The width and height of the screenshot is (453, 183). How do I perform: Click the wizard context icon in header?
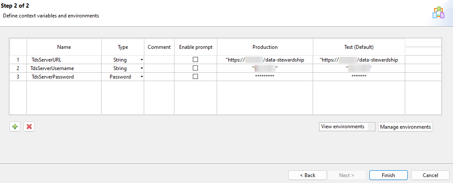438,13
